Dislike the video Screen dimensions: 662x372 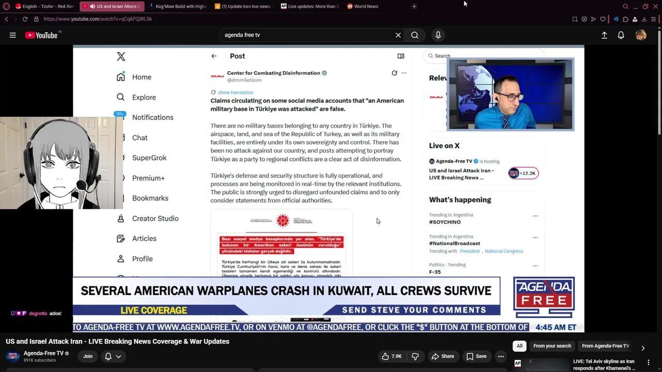coord(415,356)
